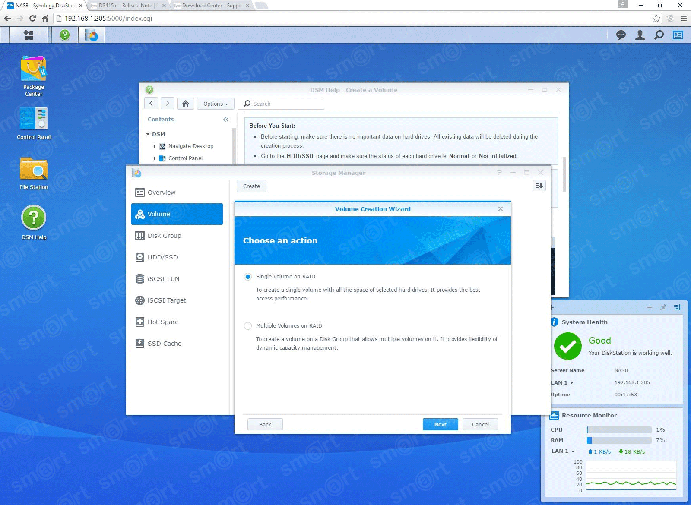Screen dimensions: 691x505
Task: Click DSM Help content scrollbar
Action: click(x=564, y=175)
